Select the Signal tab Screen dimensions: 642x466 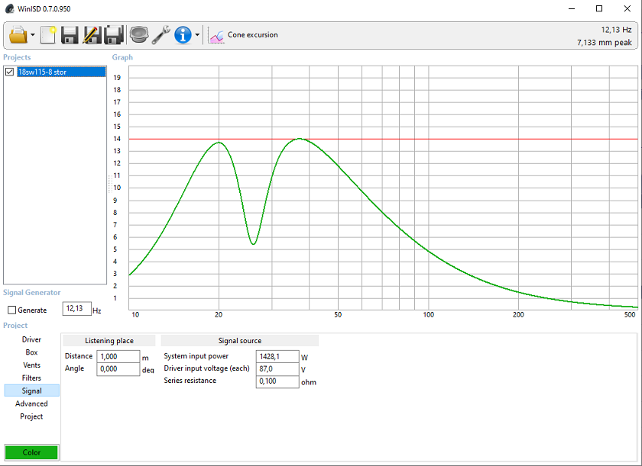point(31,390)
